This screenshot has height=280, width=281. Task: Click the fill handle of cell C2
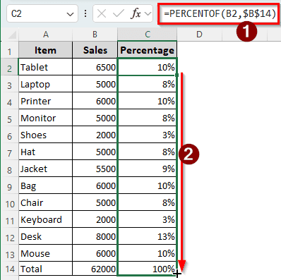tap(177, 75)
